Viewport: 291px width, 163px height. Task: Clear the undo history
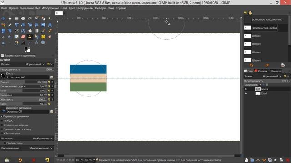[283, 65]
